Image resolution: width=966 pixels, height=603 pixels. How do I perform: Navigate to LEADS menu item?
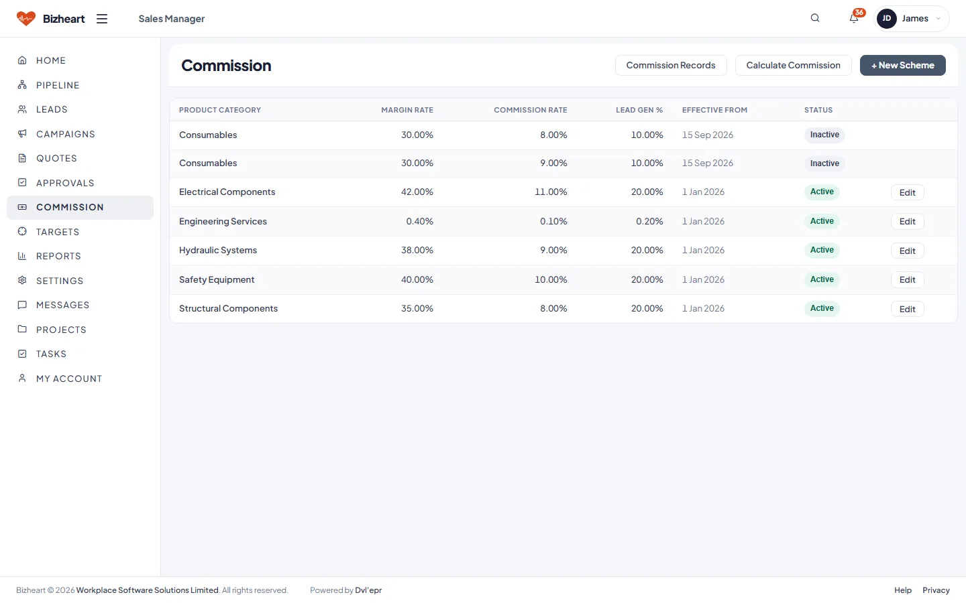(x=80, y=109)
